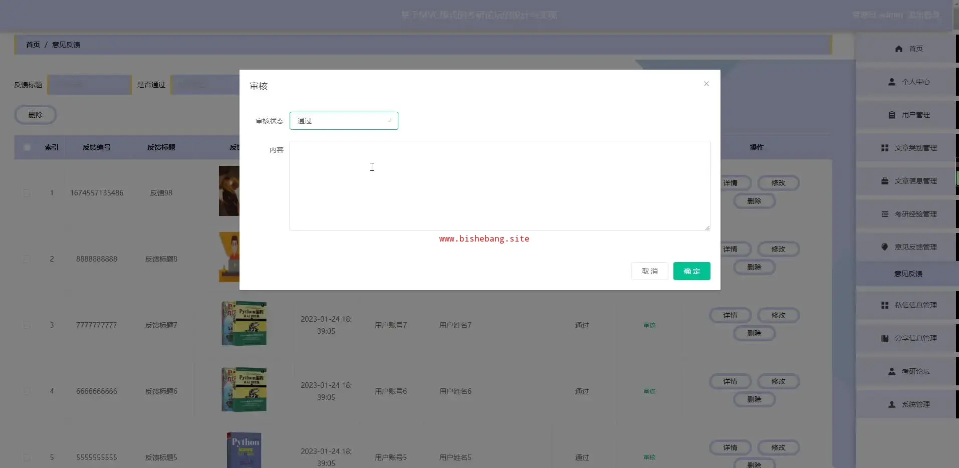The height and width of the screenshot is (468, 959).
Task: Select feedback number 1674557135486
Action: point(97,193)
